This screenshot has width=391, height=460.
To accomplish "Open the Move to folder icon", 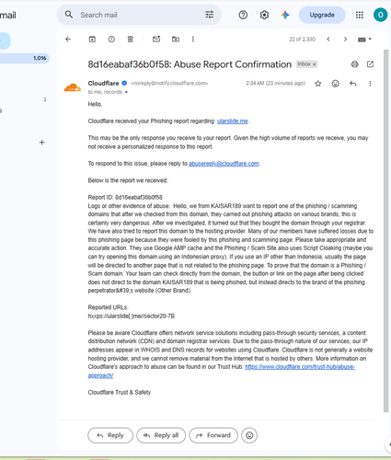I will [x=176, y=40].
